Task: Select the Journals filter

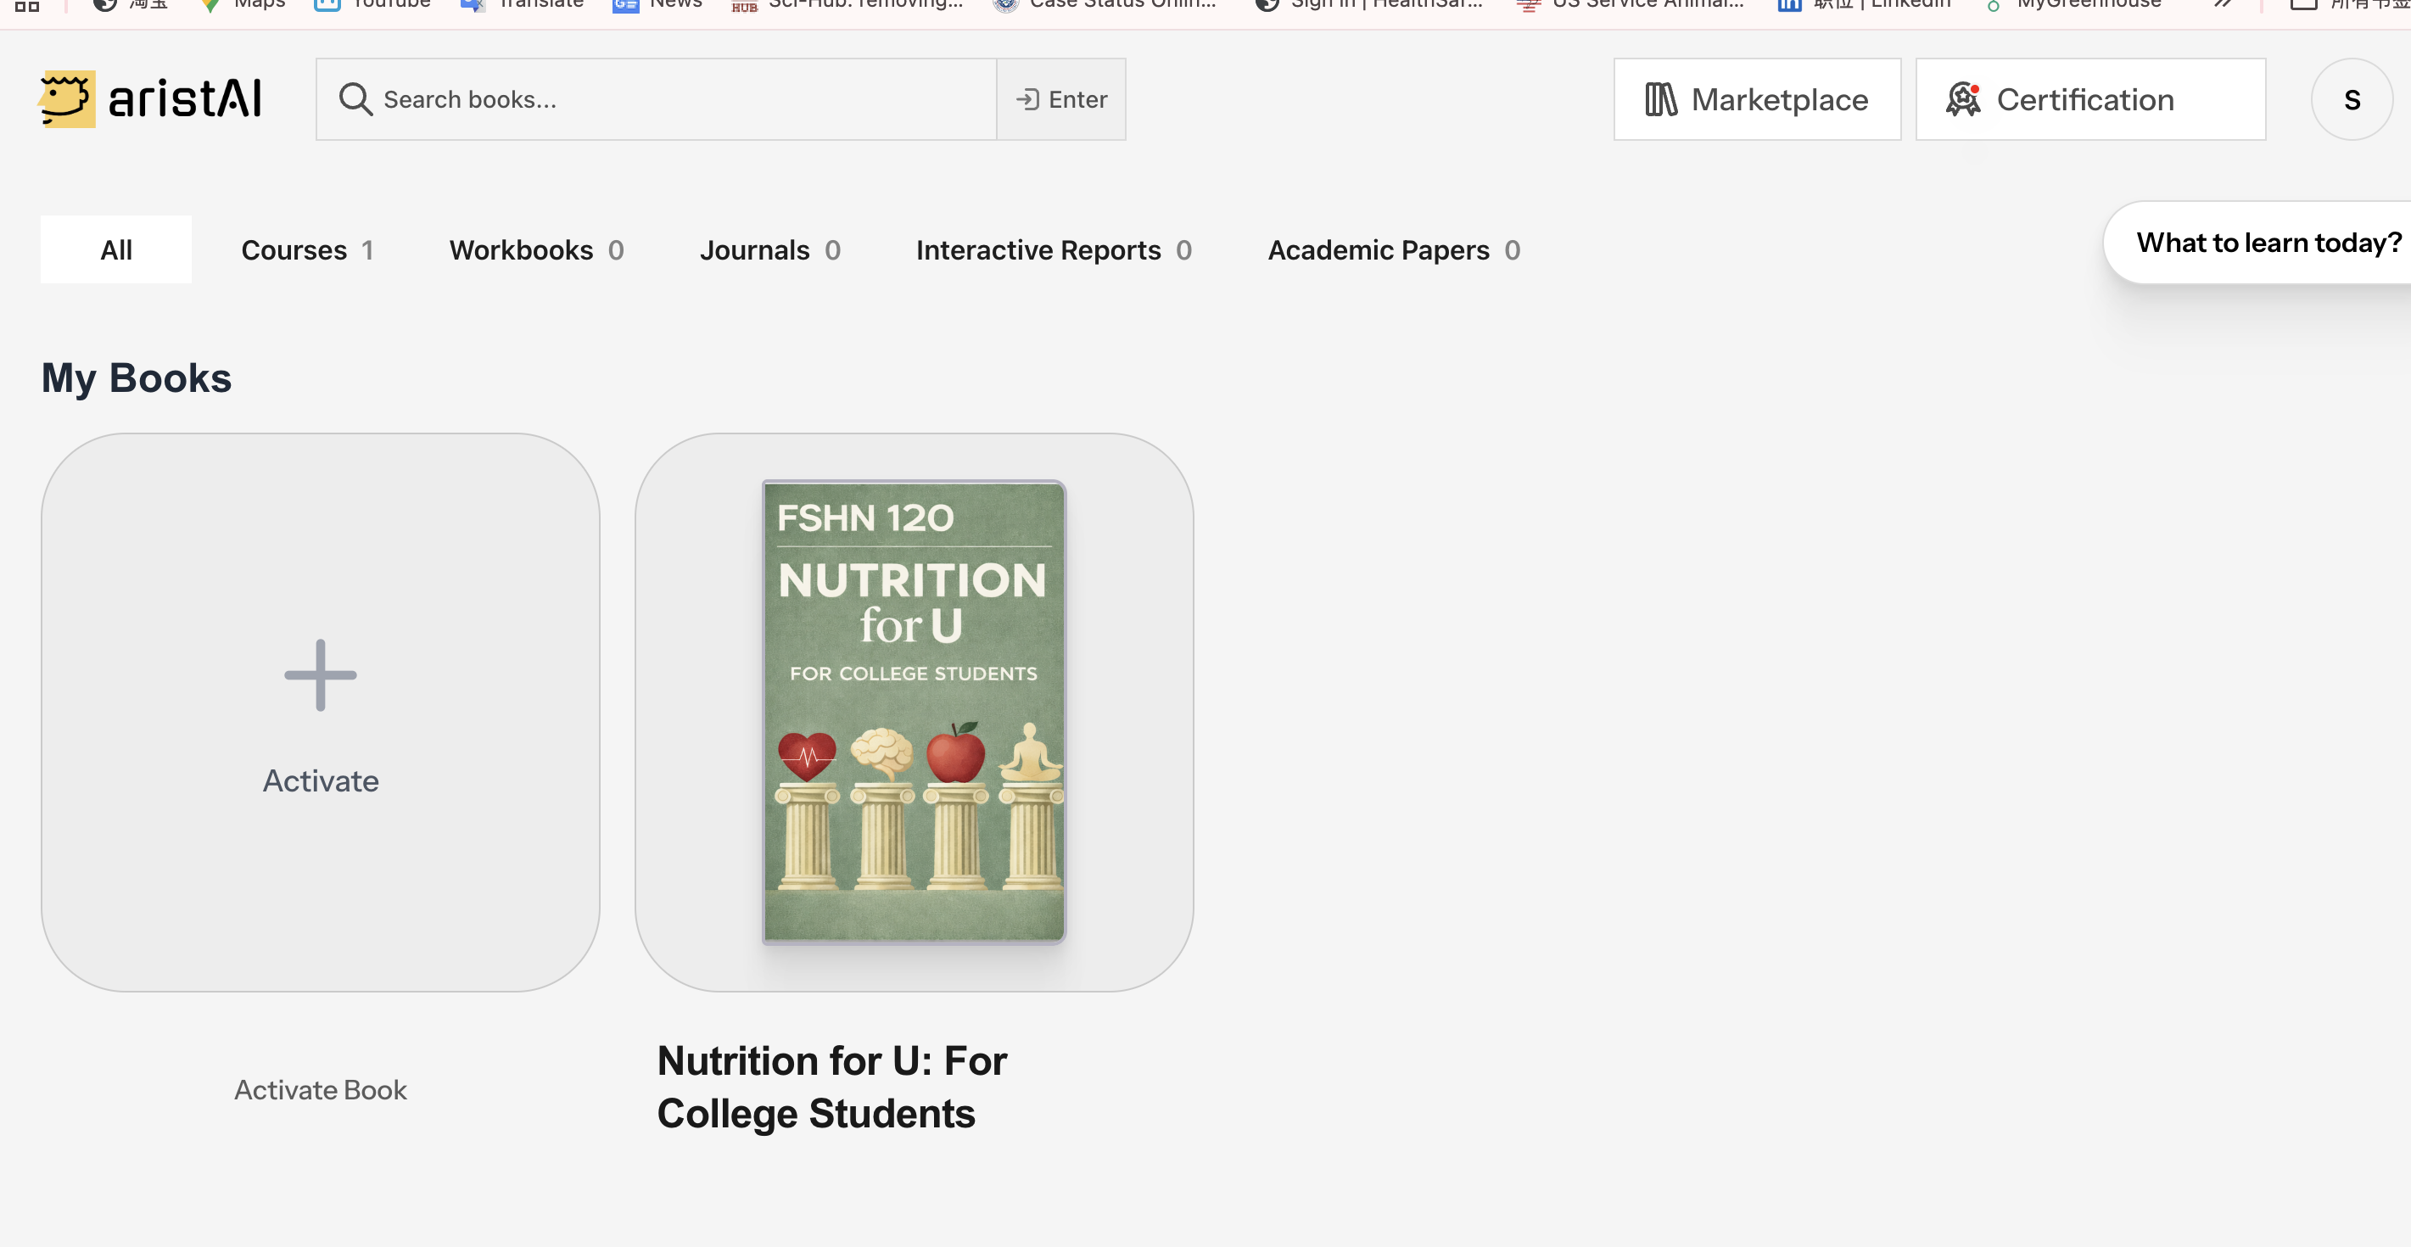Action: pos(769,249)
